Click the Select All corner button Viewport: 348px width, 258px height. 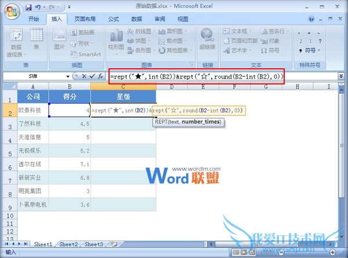(10, 86)
